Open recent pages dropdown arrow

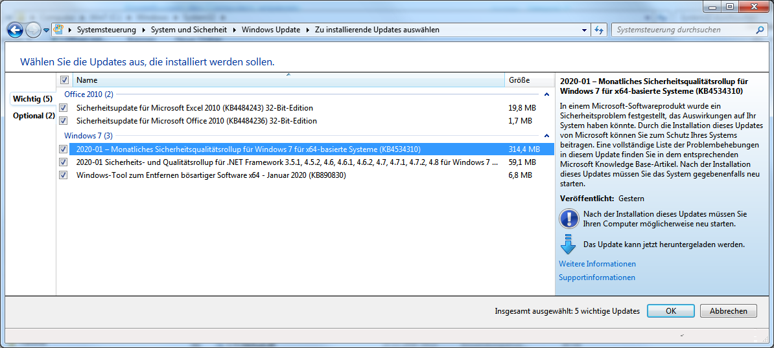46,30
